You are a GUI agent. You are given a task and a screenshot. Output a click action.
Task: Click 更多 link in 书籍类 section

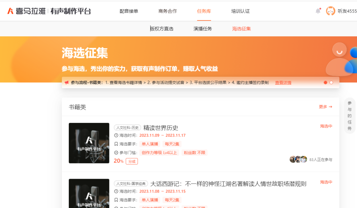point(326,107)
